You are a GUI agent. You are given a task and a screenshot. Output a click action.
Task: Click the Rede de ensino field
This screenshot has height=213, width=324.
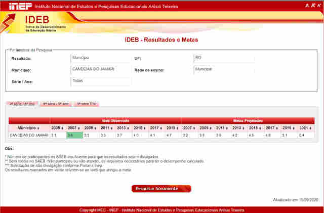point(224,69)
